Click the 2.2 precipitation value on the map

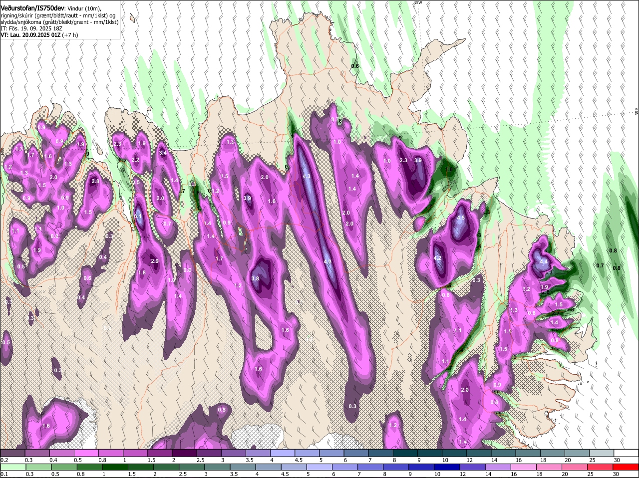point(135,160)
